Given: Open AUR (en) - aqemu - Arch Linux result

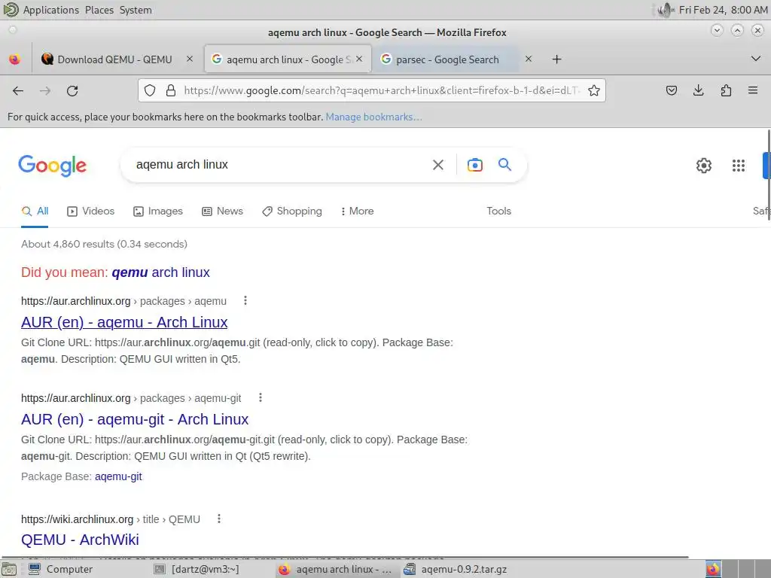Looking at the screenshot, I should [124, 322].
